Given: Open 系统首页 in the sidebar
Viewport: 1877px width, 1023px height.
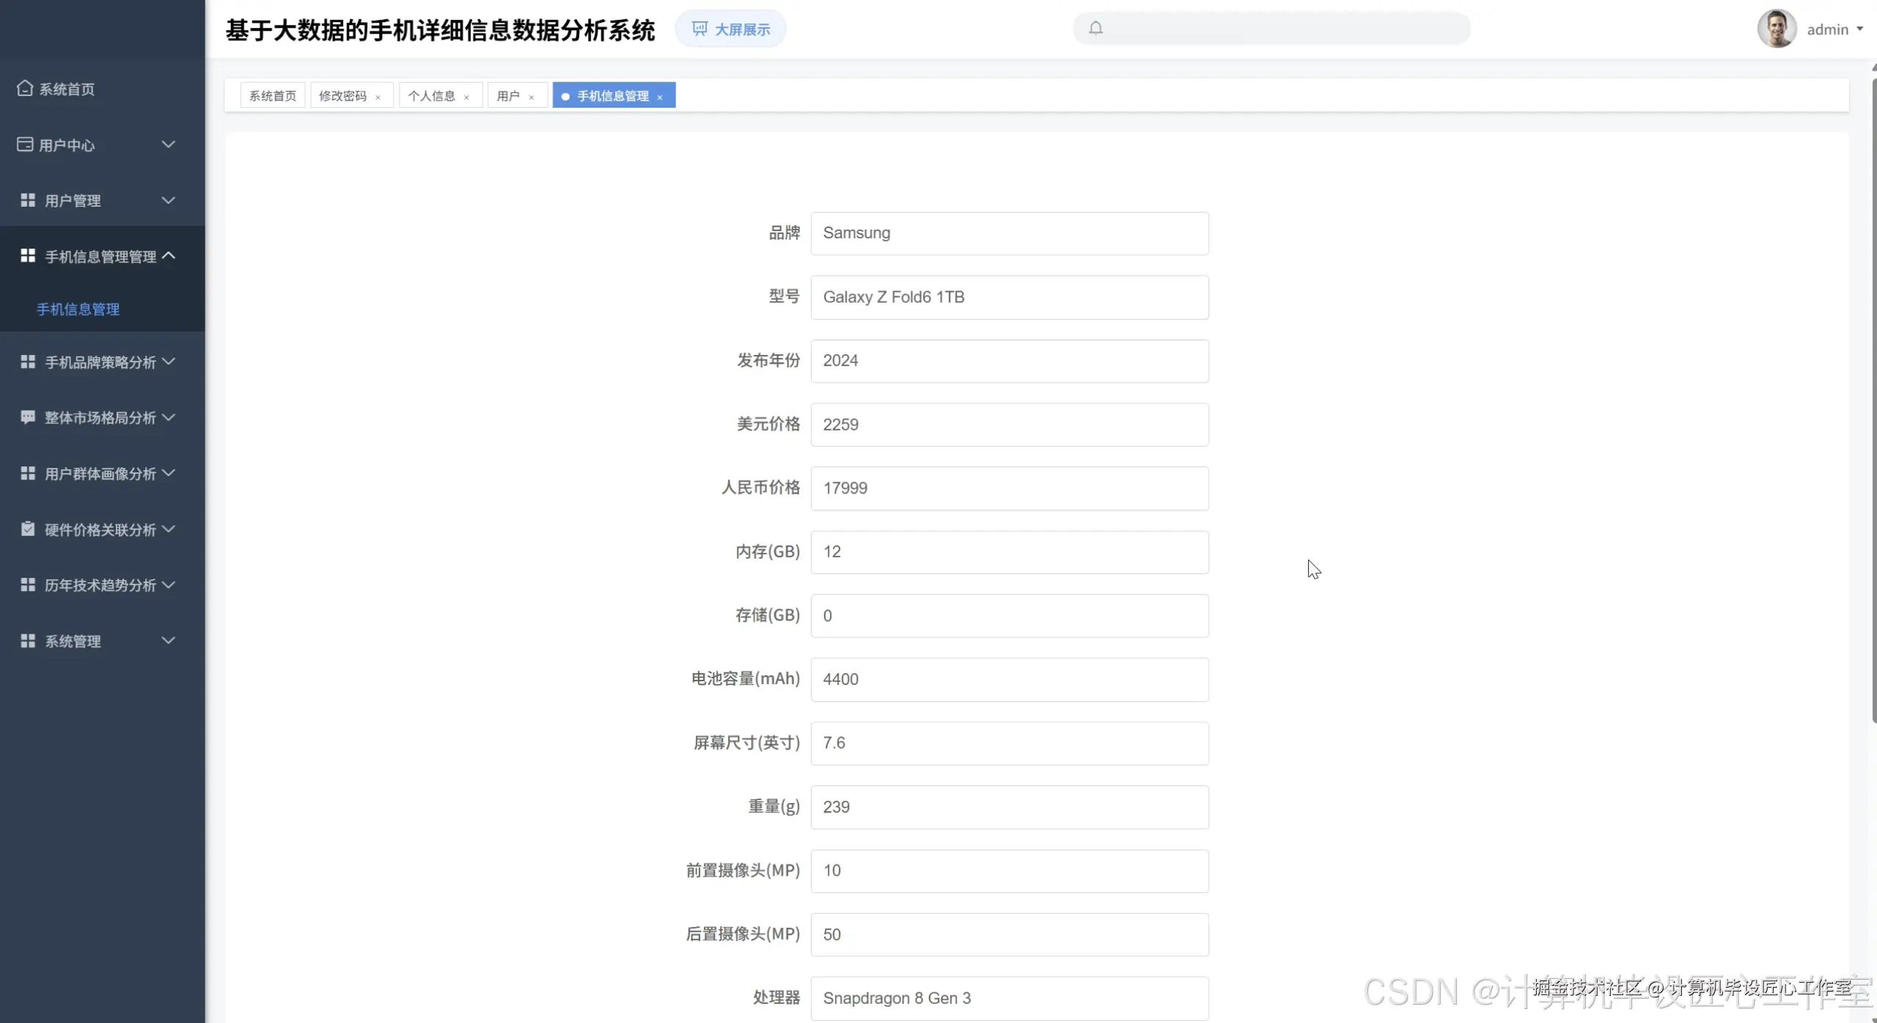Looking at the screenshot, I should pos(103,89).
